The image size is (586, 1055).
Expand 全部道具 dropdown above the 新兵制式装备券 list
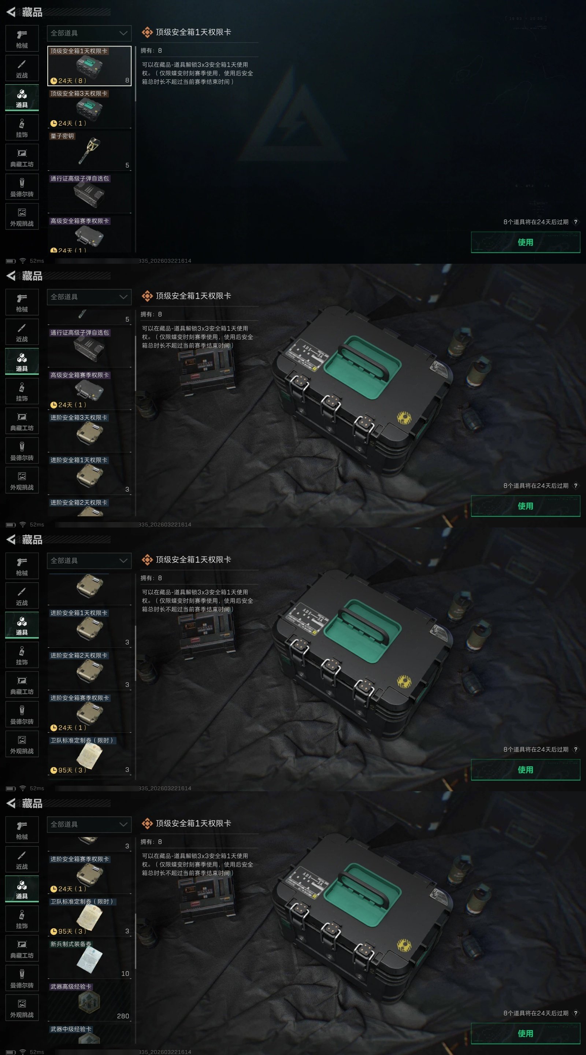point(89,825)
